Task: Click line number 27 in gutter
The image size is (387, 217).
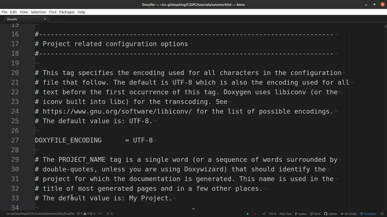Action: (x=15, y=140)
